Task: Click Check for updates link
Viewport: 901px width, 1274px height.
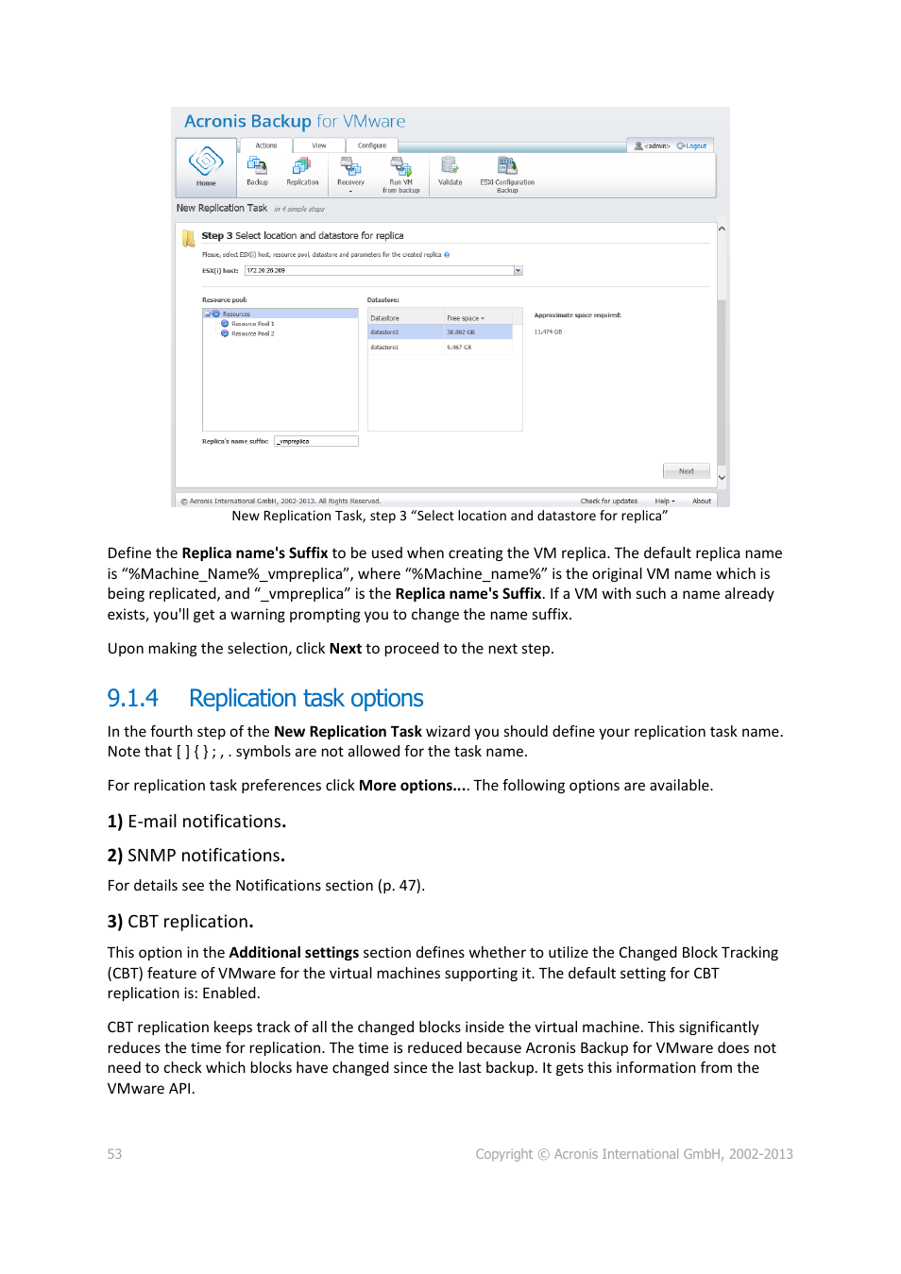Action: pos(609,501)
